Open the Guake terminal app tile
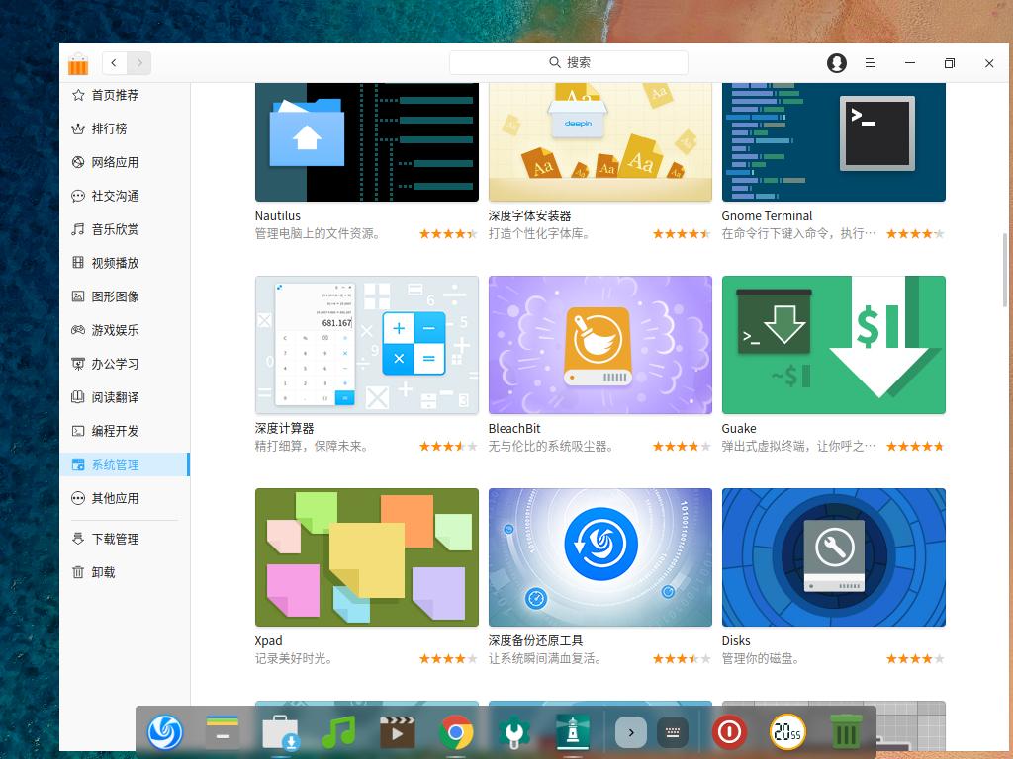Image resolution: width=1013 pixels, height=759 pixels. coord(833,345)
